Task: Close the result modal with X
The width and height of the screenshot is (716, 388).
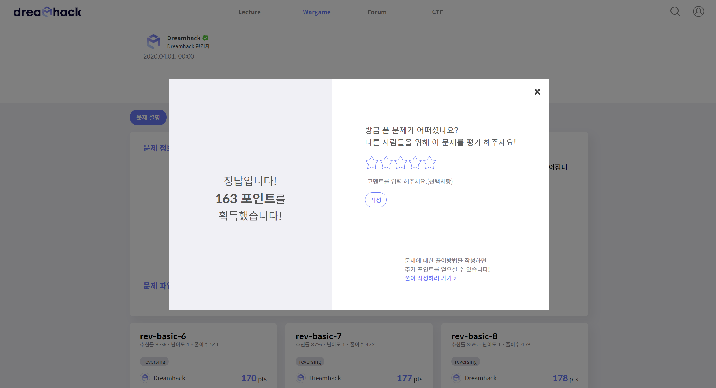Action: tap(537, 92)
